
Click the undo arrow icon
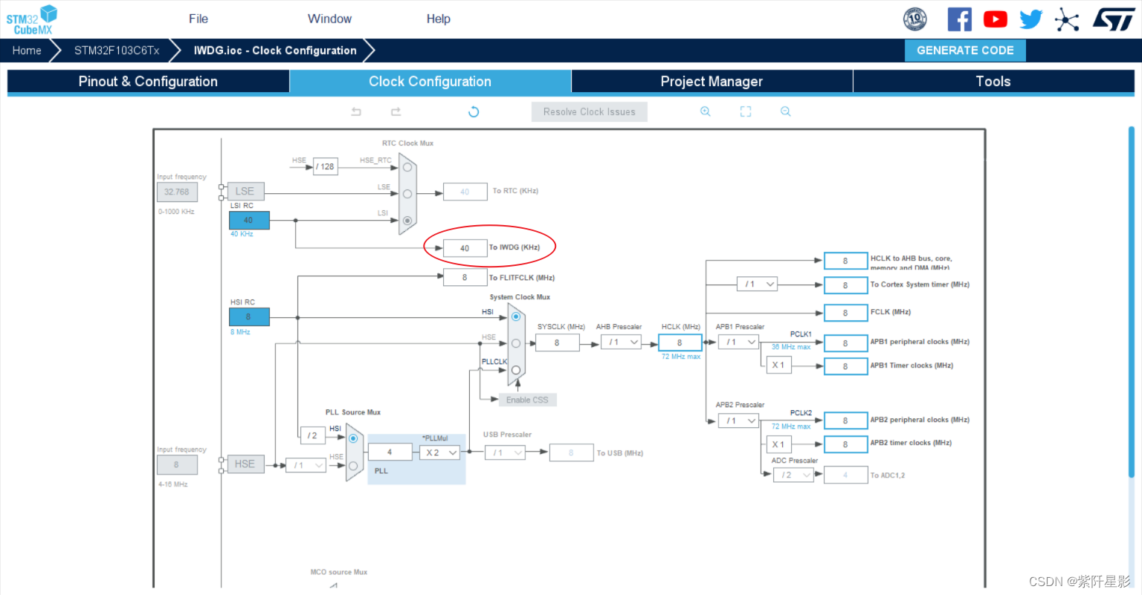coord(356,111)
